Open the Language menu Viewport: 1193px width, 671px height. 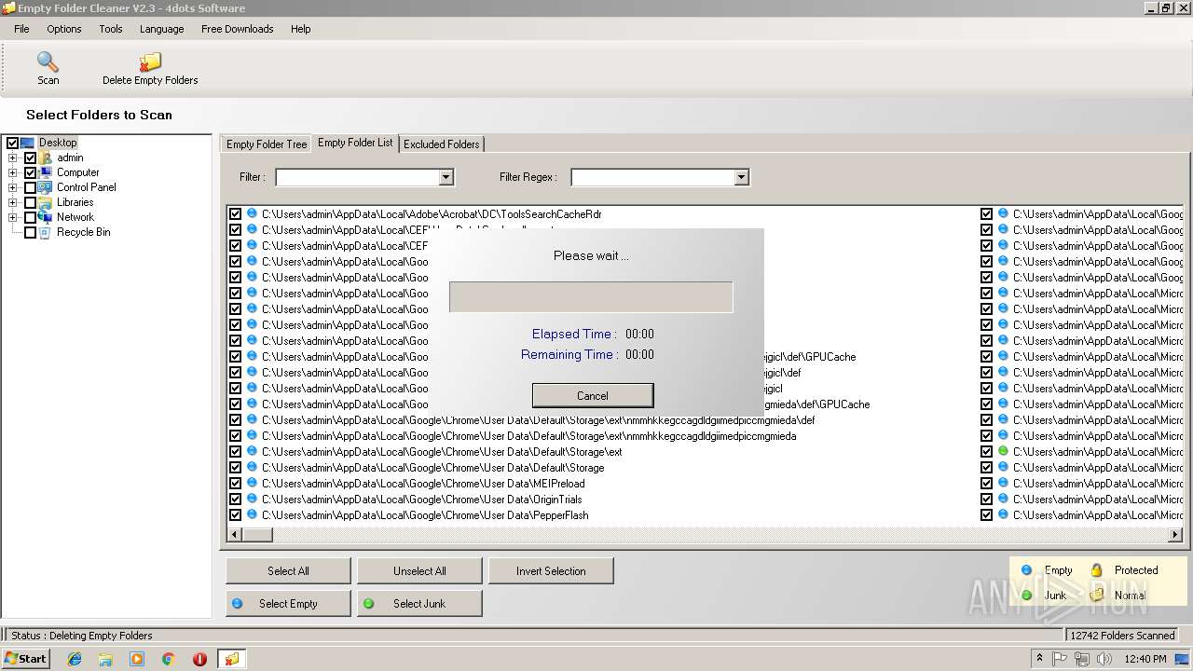pyautogui.click(x=162, y=29)
